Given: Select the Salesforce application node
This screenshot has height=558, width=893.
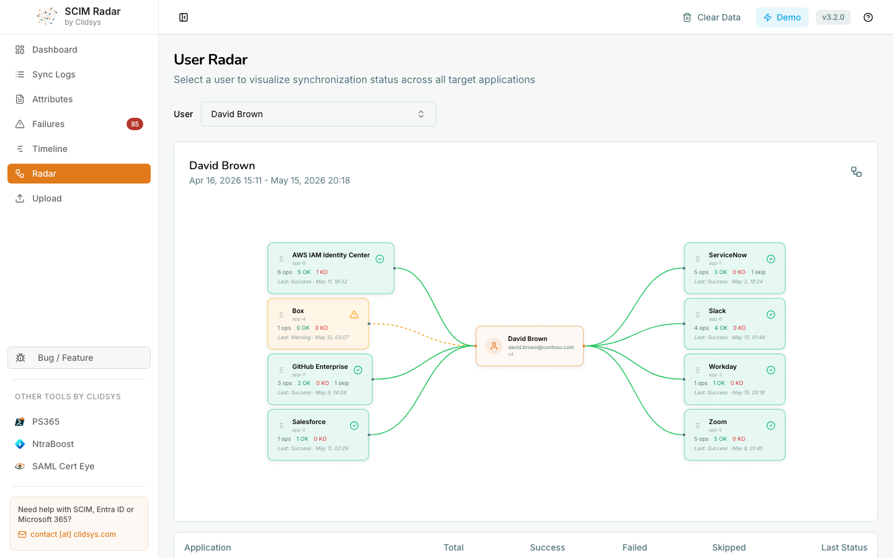Looking at the screenshot, I should click(x=318, y=435).
